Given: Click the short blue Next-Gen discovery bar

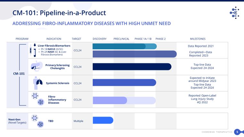Looking at the screenshot, I should pos(103,120).
